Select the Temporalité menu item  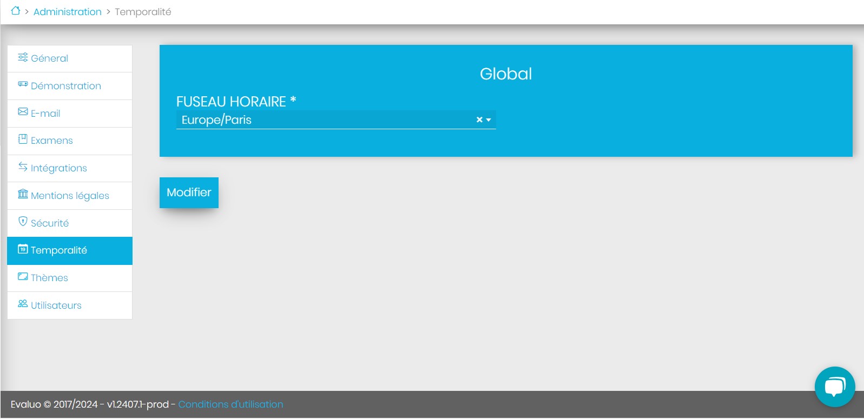[x=58, y=250]
